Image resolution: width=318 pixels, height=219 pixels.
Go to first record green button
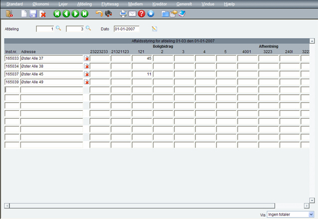pos(57,14)
